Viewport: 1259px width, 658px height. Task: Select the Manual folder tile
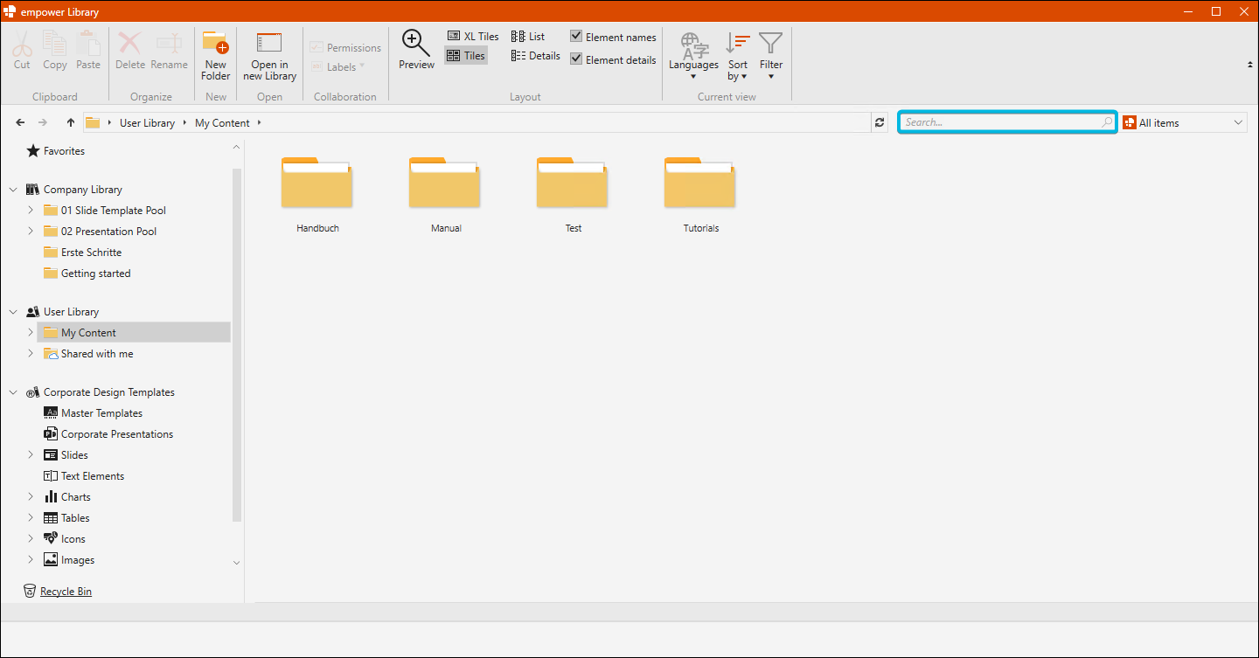click(x=446, y=194)
